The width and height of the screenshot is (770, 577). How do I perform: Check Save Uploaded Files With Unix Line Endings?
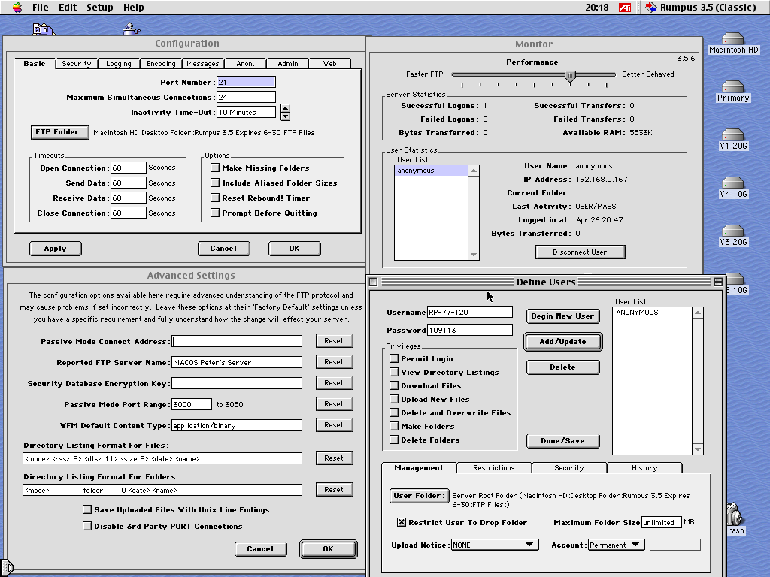click(87, 510)
